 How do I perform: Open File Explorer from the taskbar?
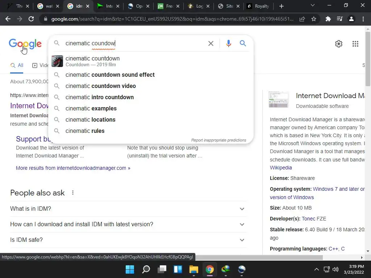click(193, 269)
